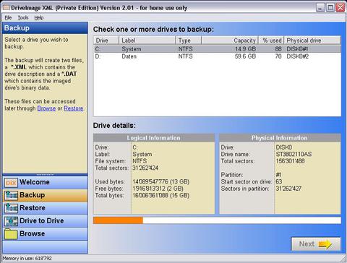This screenshot has height=263, width=347.
Task: Click the 59.6 GB capacity cell
Action: point(245,56)
